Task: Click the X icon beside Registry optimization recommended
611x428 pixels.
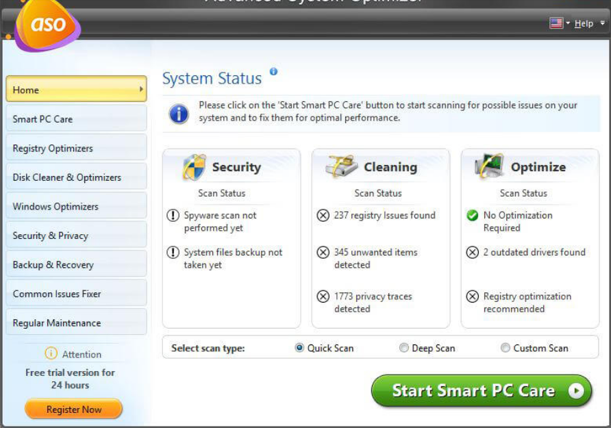Action: coord(472,297)
